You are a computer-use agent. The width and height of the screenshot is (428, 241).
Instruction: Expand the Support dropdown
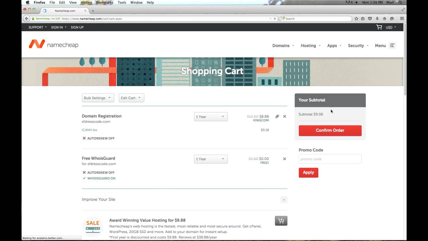[37, 27]
